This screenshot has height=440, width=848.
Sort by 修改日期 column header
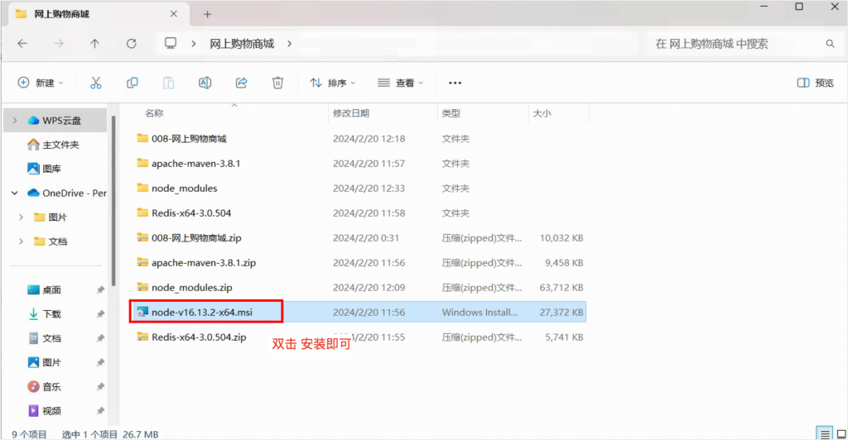point(351,112)
